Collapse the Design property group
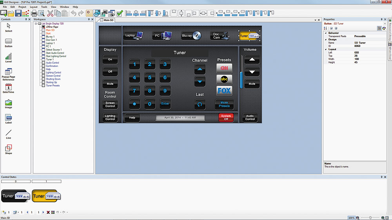392x220 pixels. [x=325, y=39]
